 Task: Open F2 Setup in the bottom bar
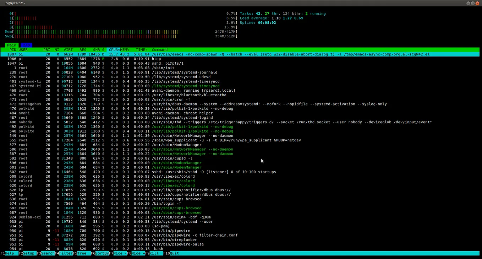point(27,253)
